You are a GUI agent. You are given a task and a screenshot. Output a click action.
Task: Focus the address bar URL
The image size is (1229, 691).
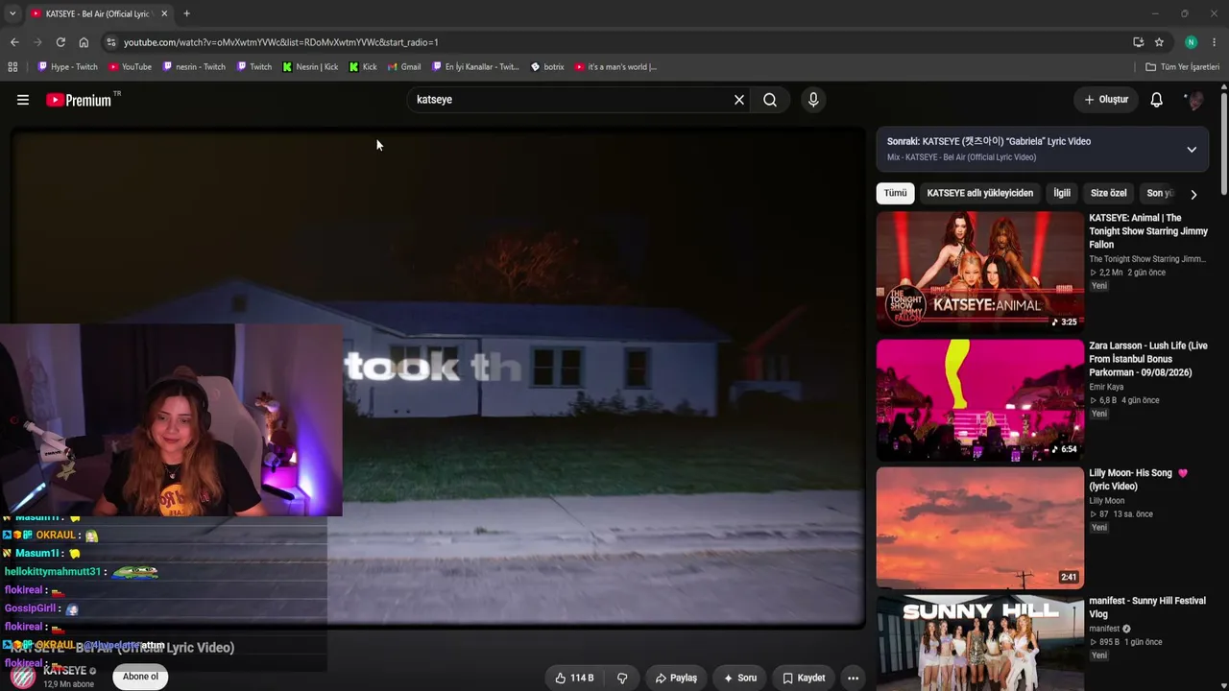point(280,42)
